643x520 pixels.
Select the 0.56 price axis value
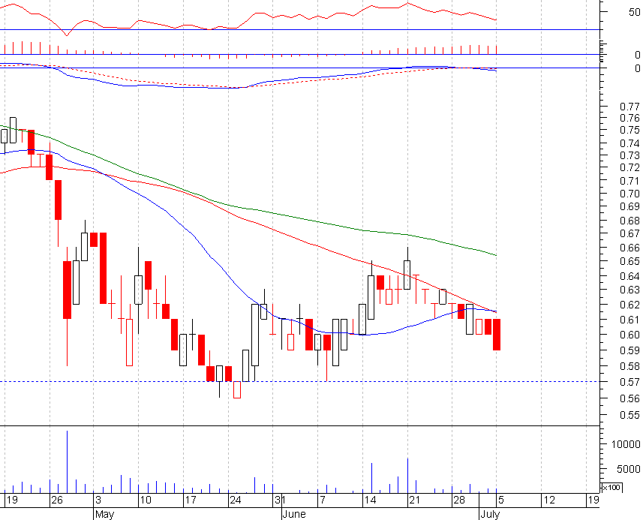pyautogui.click(x=629, y=398)
